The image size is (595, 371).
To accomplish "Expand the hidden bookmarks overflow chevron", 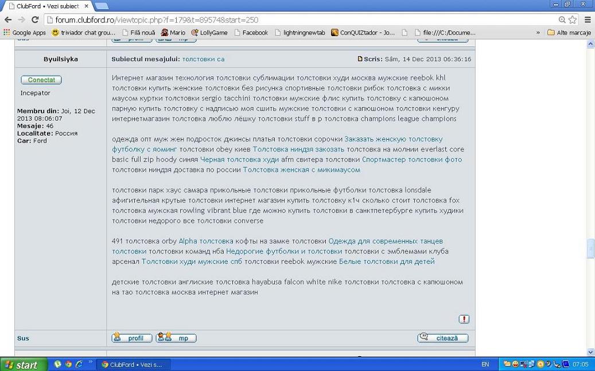I will [x=538, y=33].
